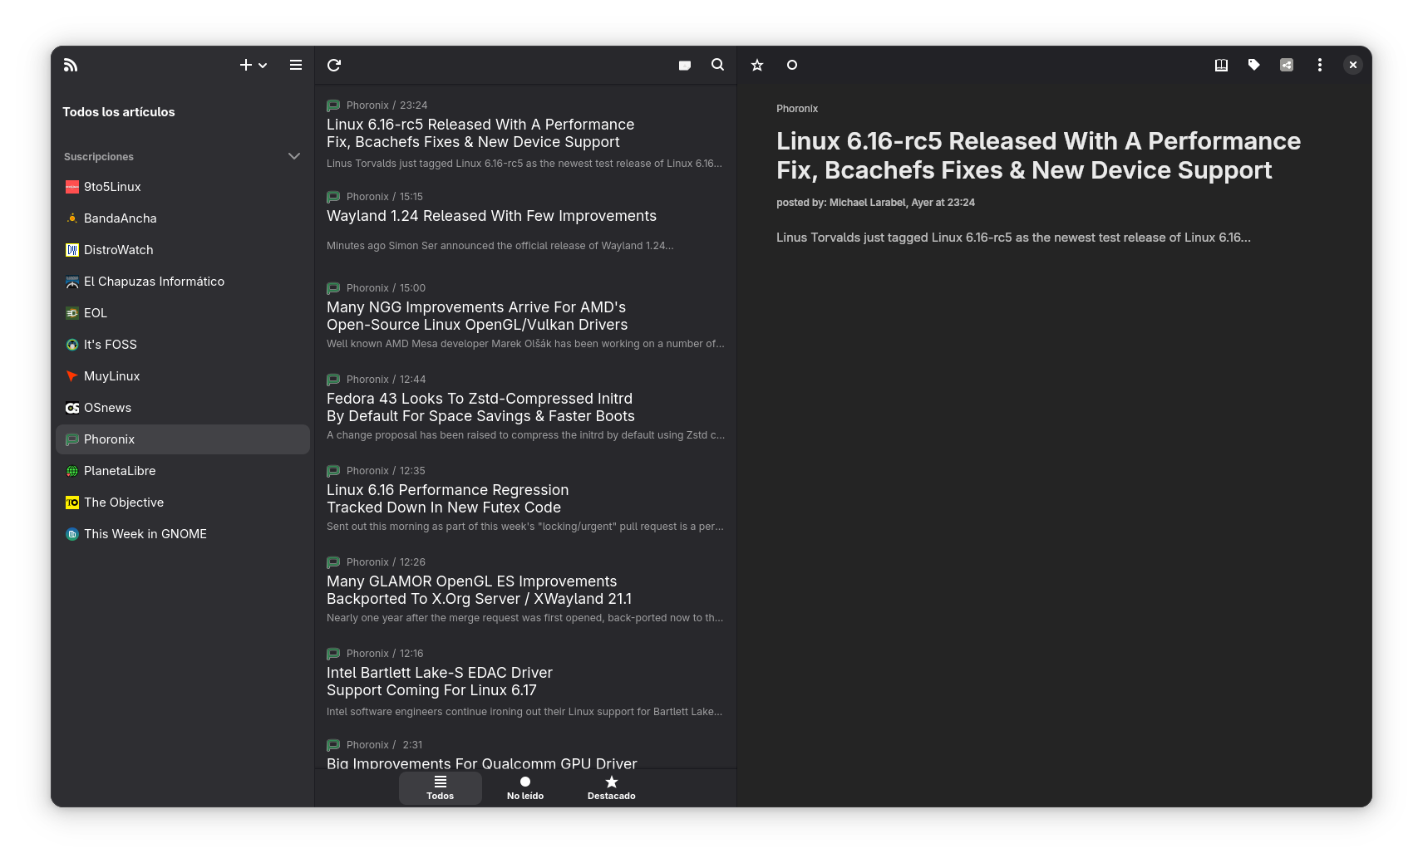Image resolution: width=1423 pixels, height=863 pixels.
Task: Open the OSnews feed
Action: tap(183, 408)
